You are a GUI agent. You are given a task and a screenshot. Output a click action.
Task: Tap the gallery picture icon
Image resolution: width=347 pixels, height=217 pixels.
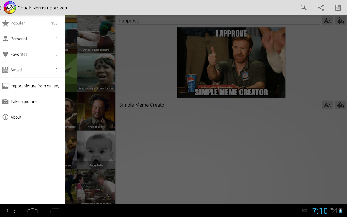(x=5, y=86)
